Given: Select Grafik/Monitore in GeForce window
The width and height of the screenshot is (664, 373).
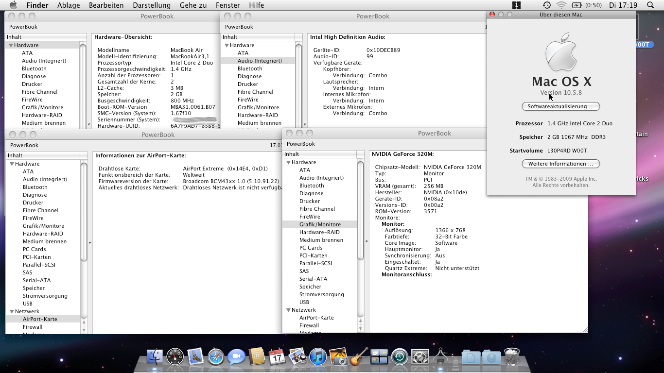Looking at the screenshot, I should pyautogui.click(x=320, y=224).
